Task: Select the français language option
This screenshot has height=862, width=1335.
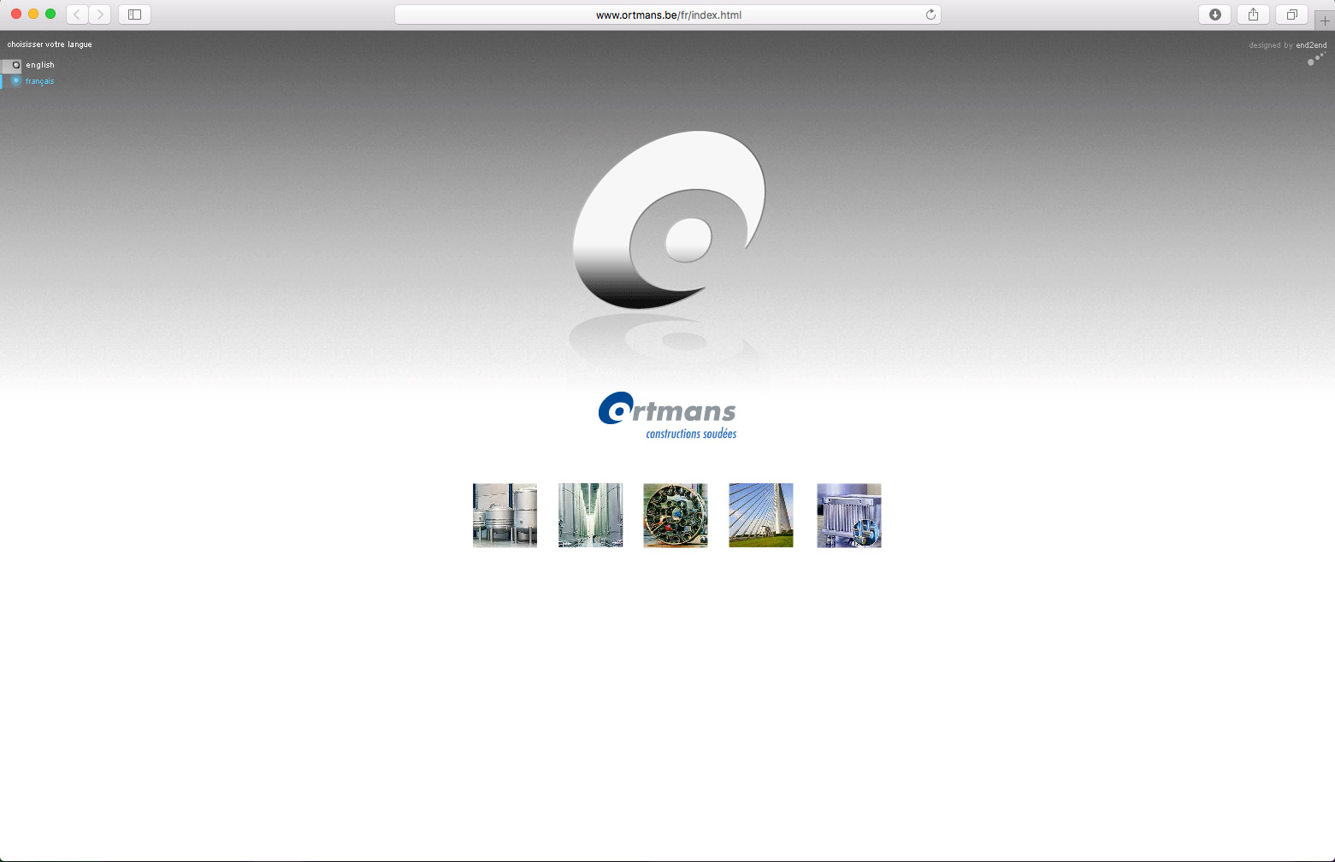Action: [39, 81]
